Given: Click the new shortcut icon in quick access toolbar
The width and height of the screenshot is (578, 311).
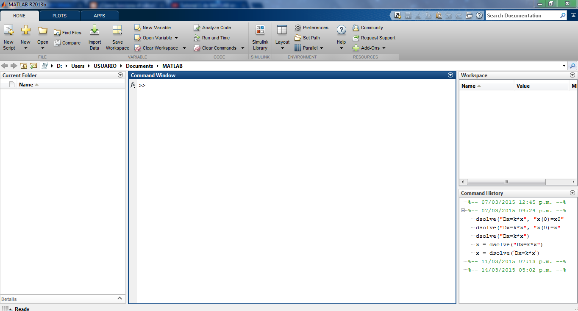Looking at the screenshot, I should coord(397,15).
